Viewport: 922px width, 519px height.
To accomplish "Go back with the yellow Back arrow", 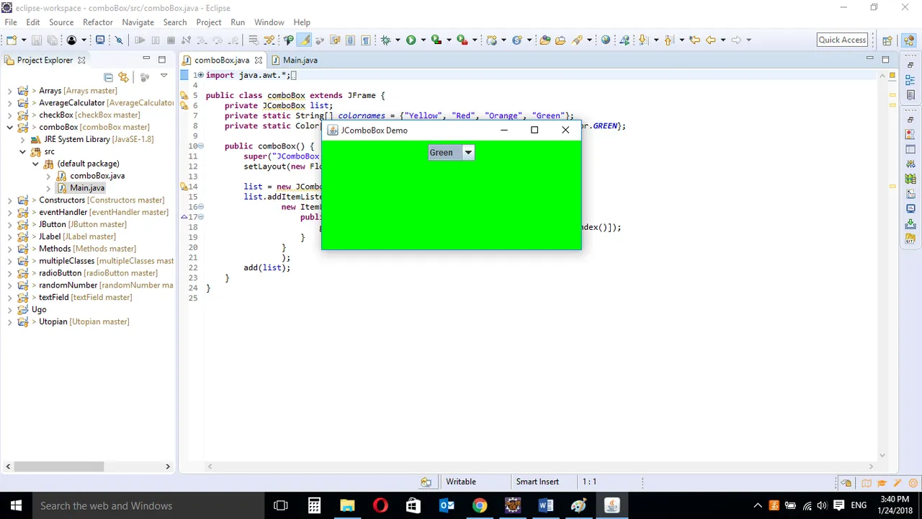I will (710, 40).
